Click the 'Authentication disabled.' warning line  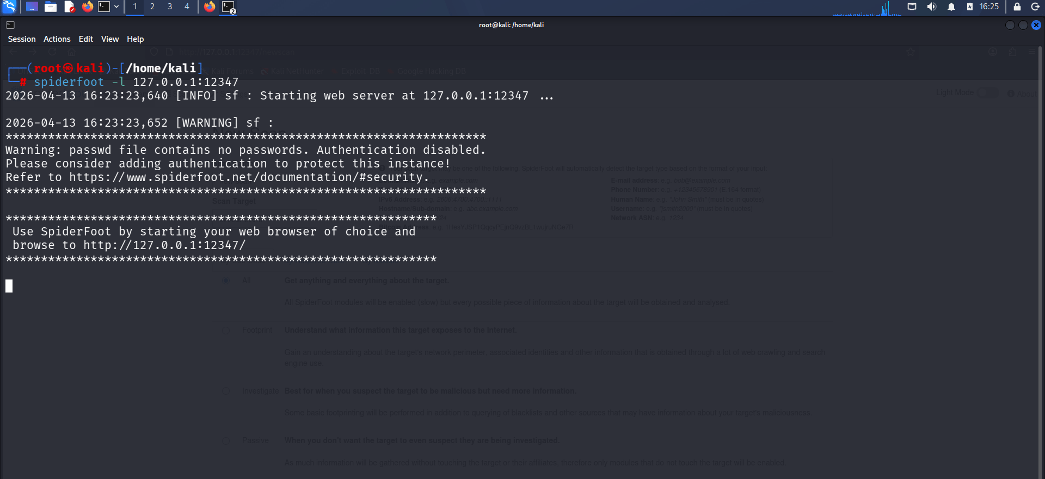tap(245, 150)
